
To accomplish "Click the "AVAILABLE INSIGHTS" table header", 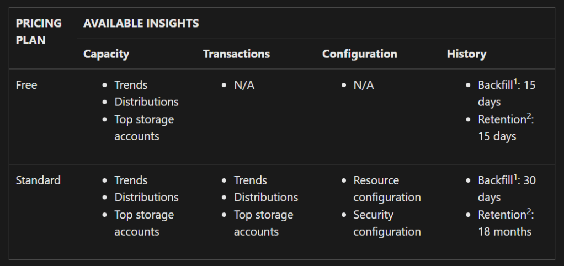I will [x=141, y=24].
